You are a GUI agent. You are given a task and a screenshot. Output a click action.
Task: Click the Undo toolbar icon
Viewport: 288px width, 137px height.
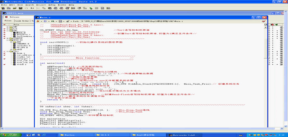pos(26,8)
